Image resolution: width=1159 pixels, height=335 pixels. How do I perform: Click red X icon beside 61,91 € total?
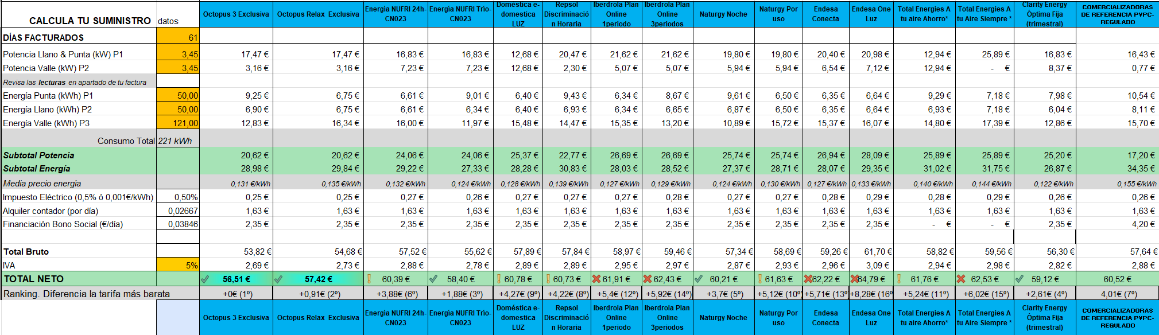pos(596,279)
